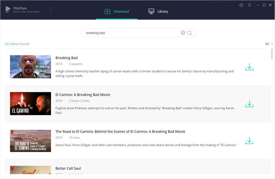Screen dimensions: 275x179
Task: Open The Road to El Camino thumbnail
Action: 31,141
